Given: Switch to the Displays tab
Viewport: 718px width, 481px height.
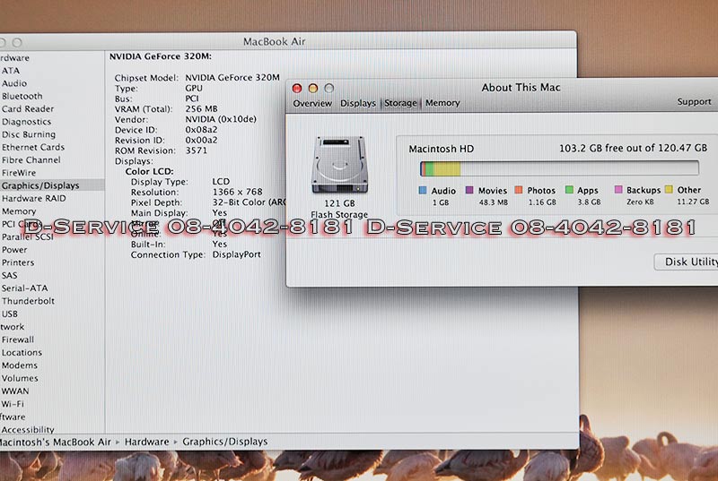Looking at the screenshot, I should (357, 103).
